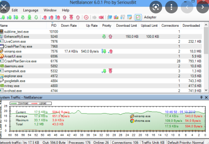
Task: Sort by the Down Rate column header
Action: coord(69,26)
